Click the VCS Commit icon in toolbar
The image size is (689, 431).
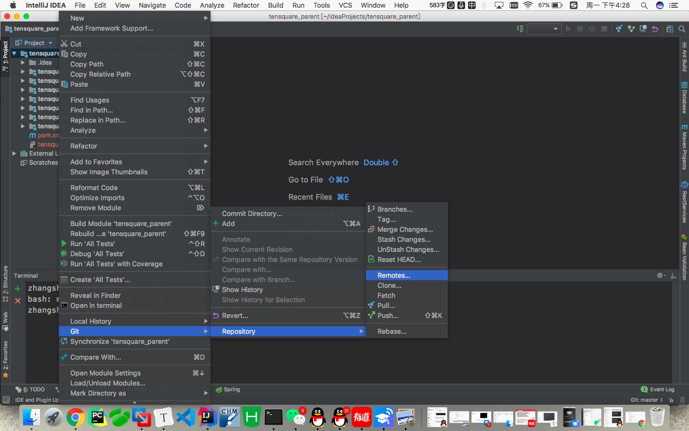pos(631,29)
